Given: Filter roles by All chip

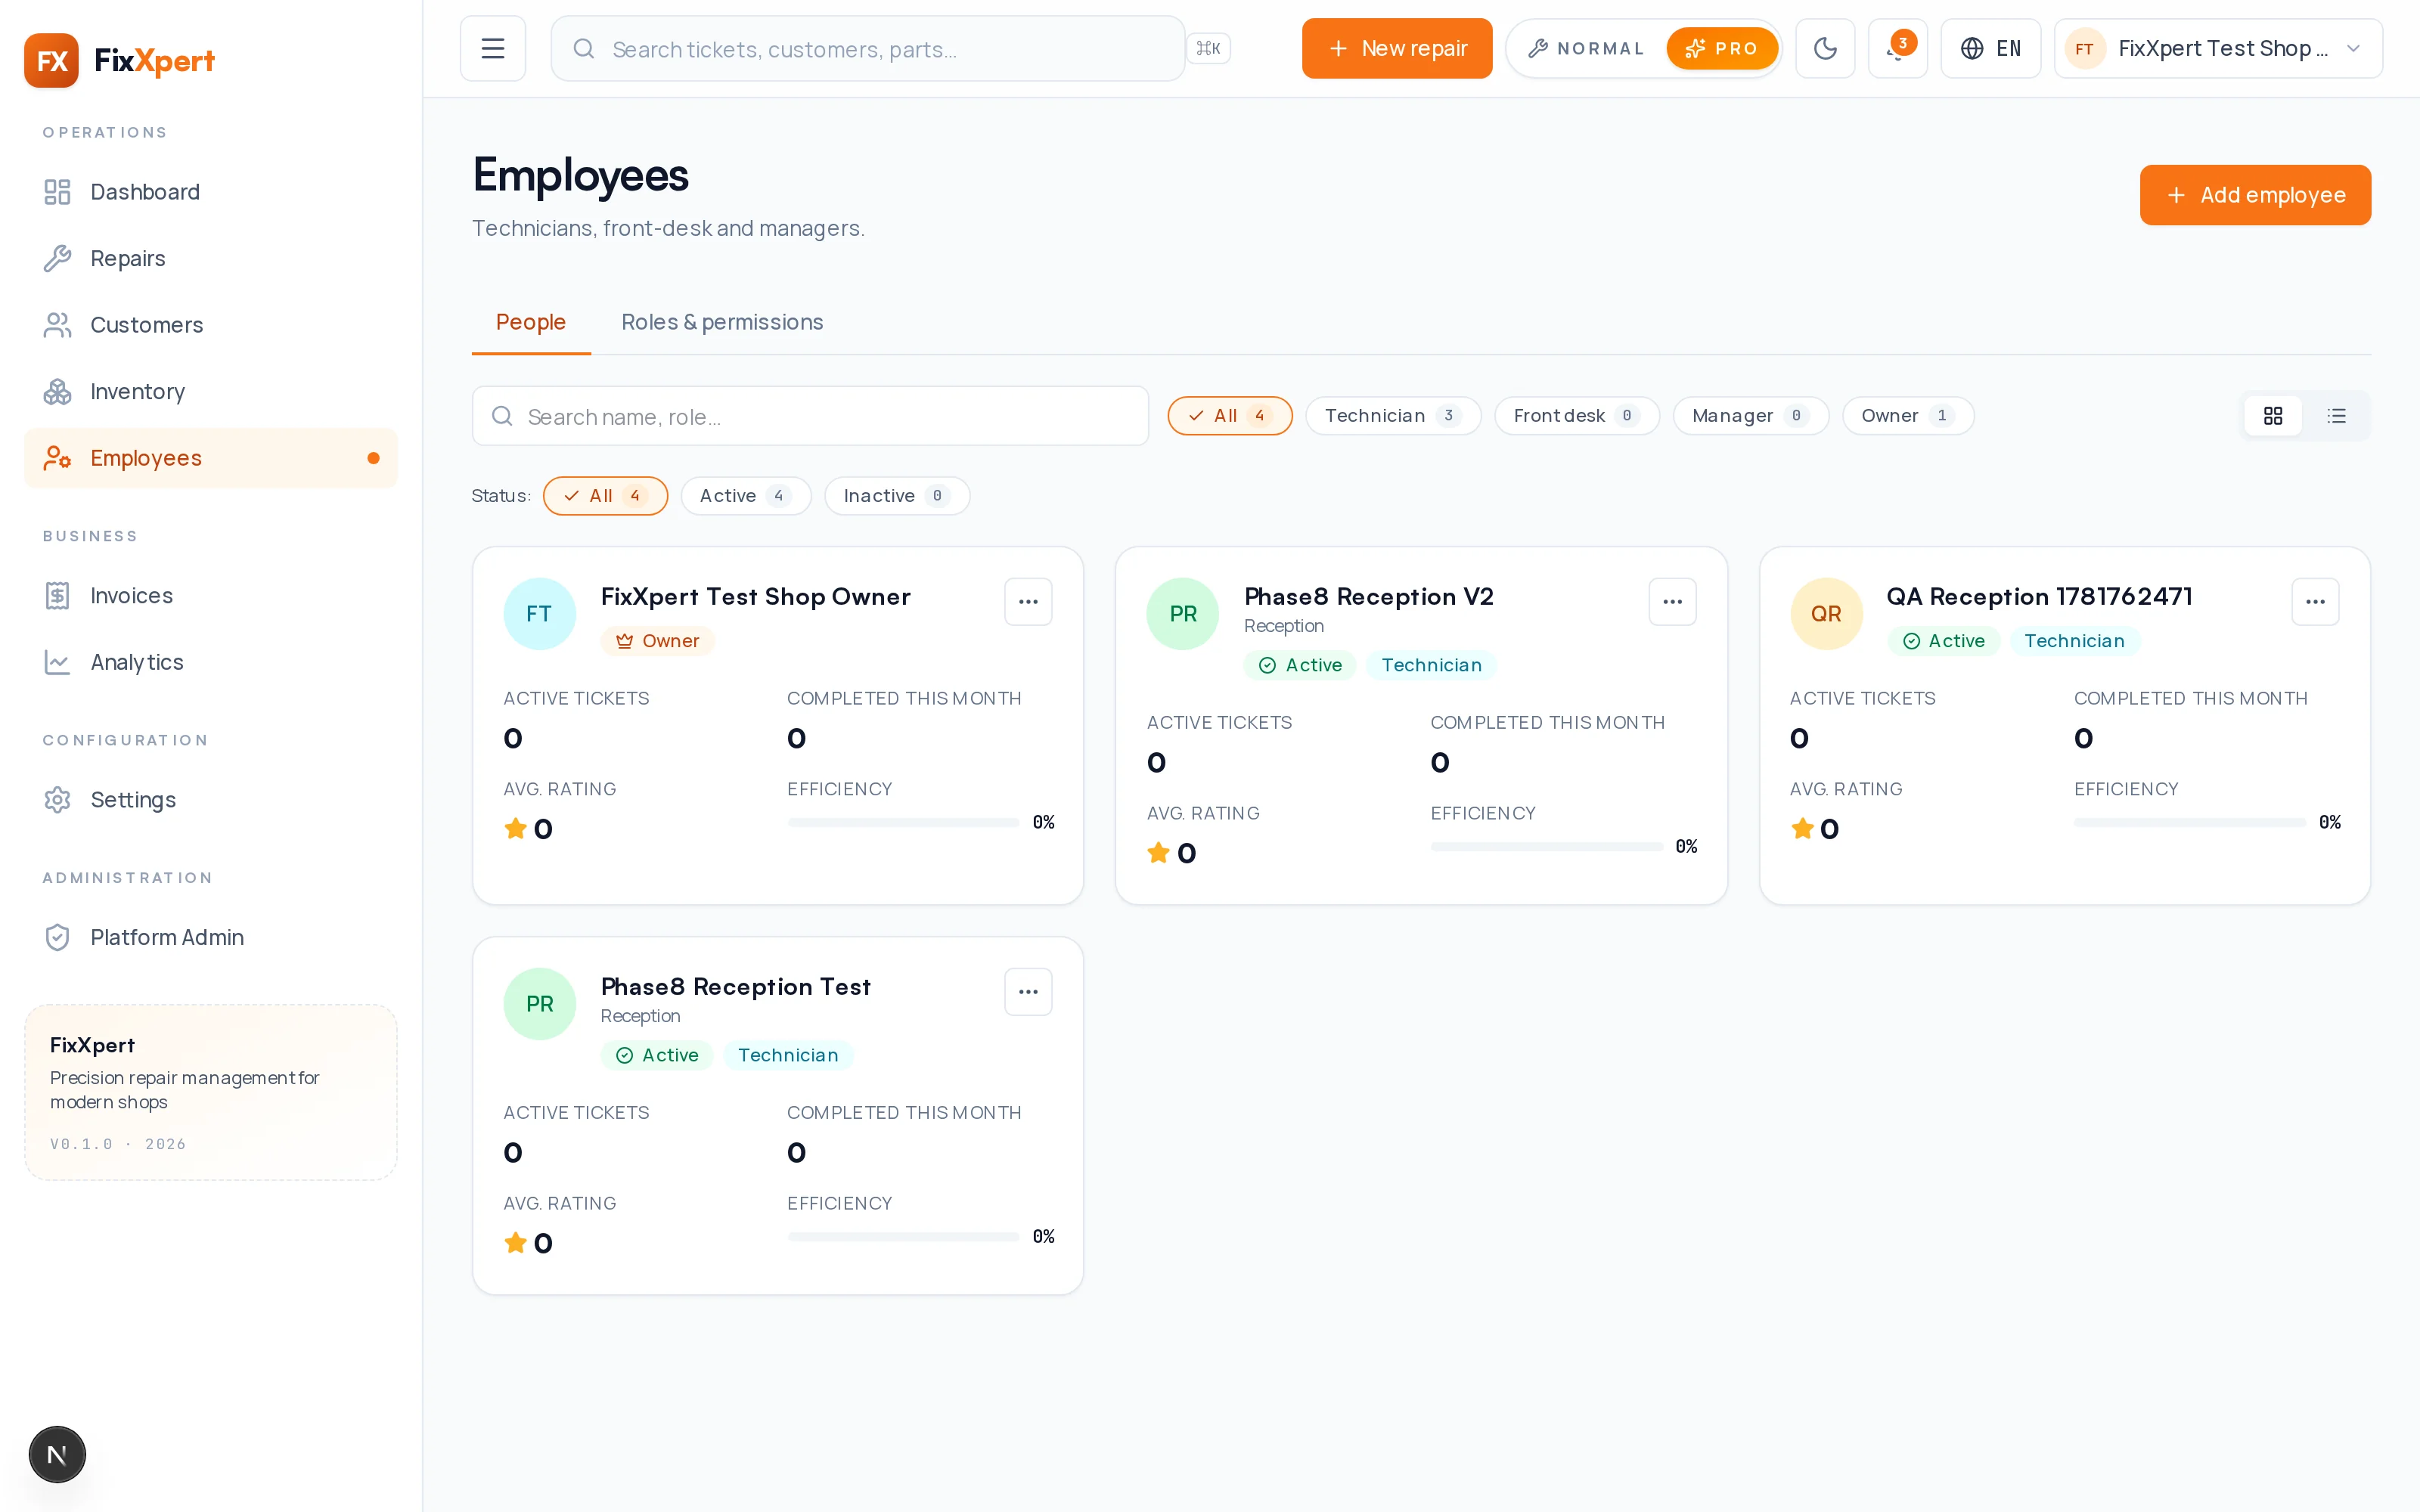Looking at the screenshot, I should 1230,416.
